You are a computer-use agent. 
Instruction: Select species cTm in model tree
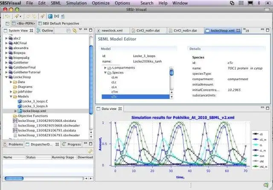(115, 92)
